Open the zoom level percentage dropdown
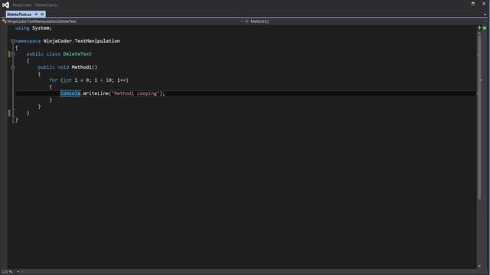The image size is (490, 275). pos(18,272)
